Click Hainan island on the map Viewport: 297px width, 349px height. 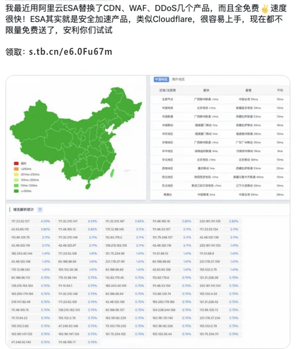88,185
